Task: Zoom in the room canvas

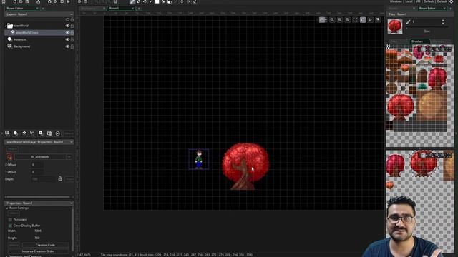Action: tap(347, 20)
